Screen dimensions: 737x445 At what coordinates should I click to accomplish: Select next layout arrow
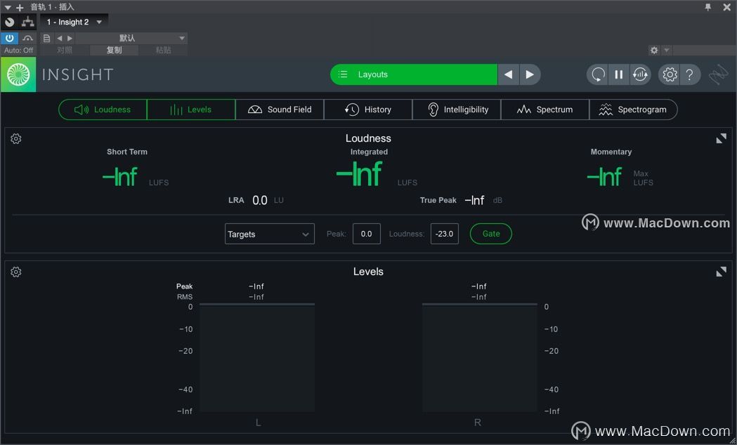pos(530,74)
